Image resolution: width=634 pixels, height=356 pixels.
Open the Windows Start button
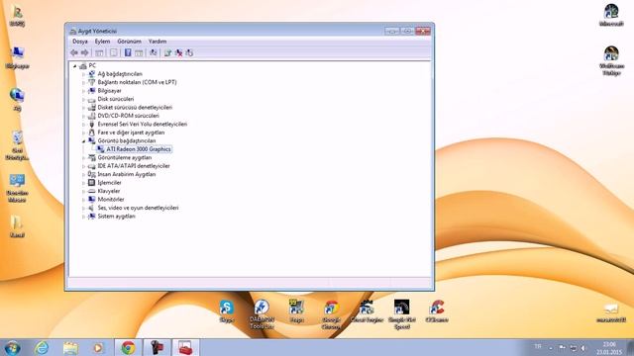pyautogui.click(x=13, y=348)
